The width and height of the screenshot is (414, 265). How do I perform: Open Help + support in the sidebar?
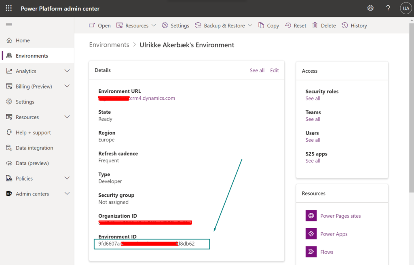coord(37,132)
